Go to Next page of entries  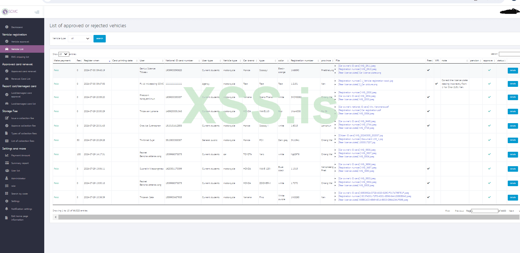(x=511, y=211)
